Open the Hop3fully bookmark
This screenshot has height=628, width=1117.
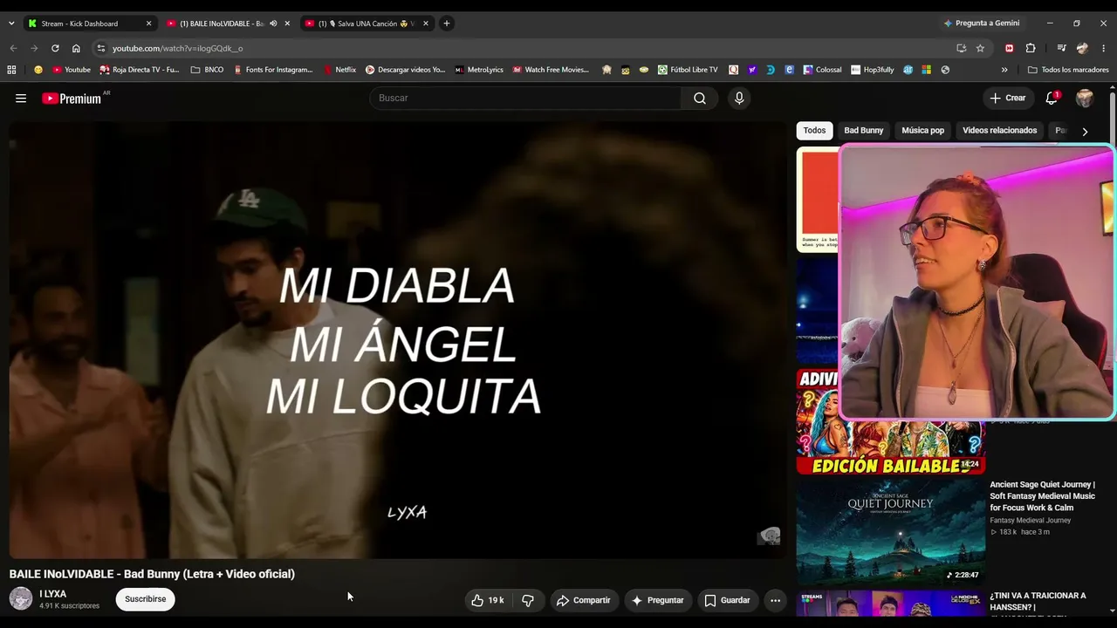coord(873,70)
